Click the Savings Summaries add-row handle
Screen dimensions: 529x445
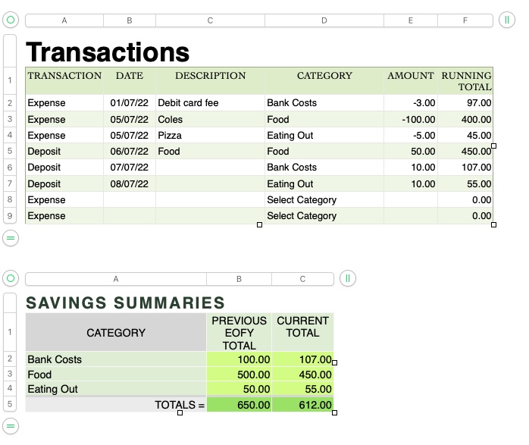[x=11, y=426]
